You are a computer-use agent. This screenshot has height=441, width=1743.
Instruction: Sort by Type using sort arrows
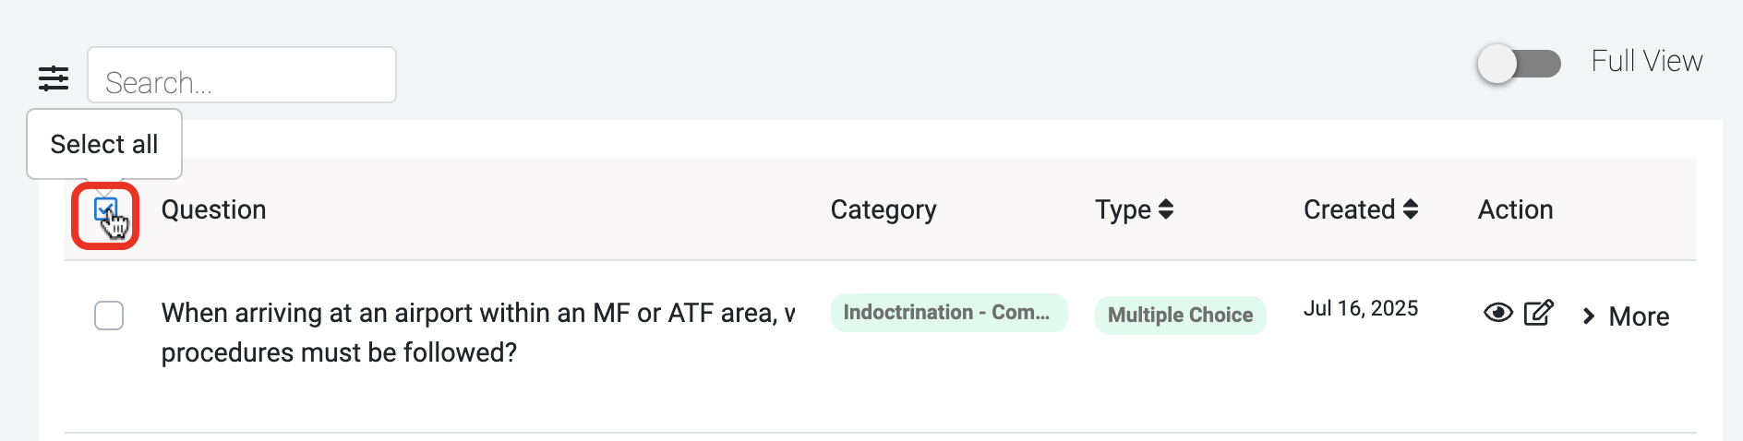1166,210
